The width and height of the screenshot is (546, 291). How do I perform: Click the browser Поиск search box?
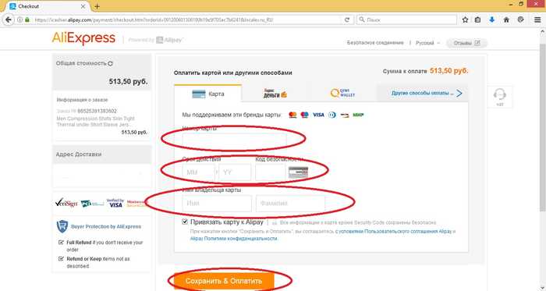pos(406,20)
